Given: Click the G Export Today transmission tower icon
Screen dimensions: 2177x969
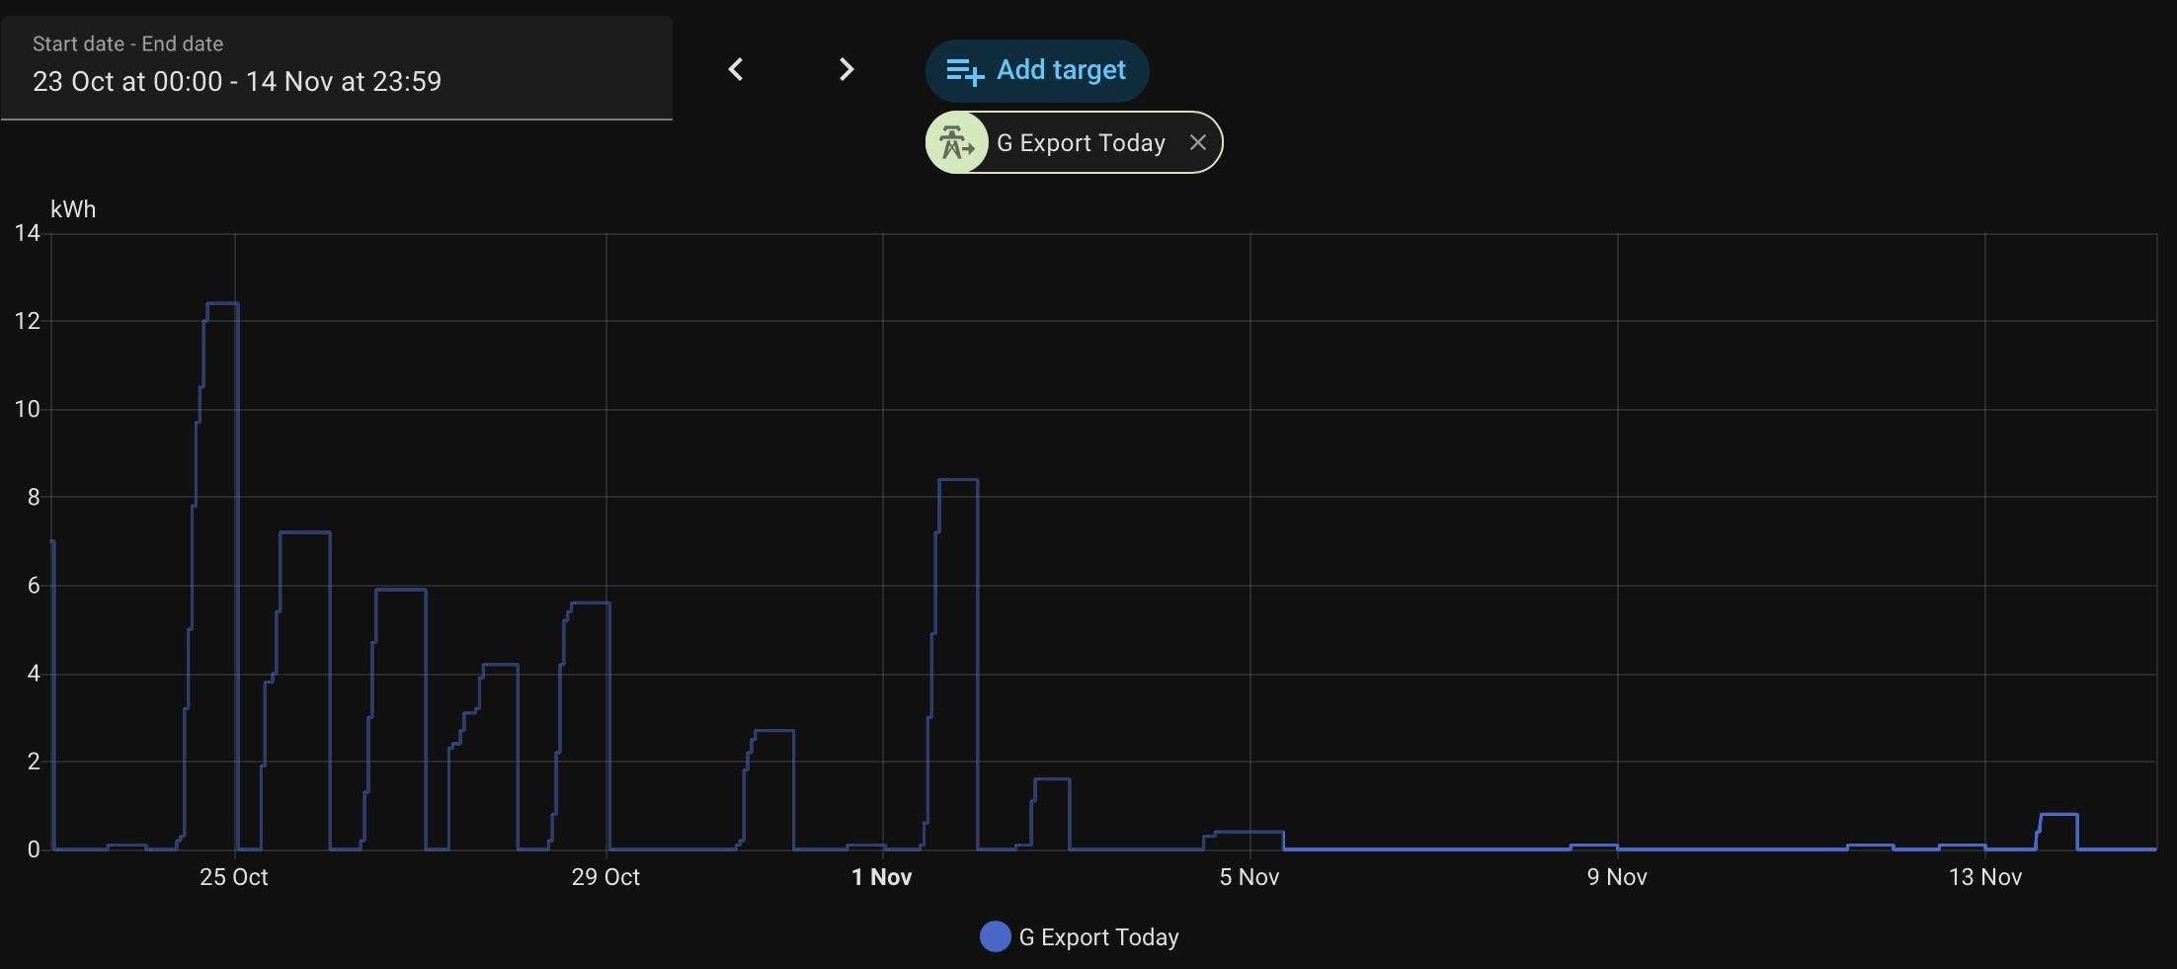Looking at the screenshot, I should tap(956, 143).
